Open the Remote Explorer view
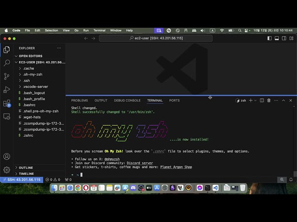The height and width of the screenshot is (222, 297). pyautogui.click(x=6, y=117)
